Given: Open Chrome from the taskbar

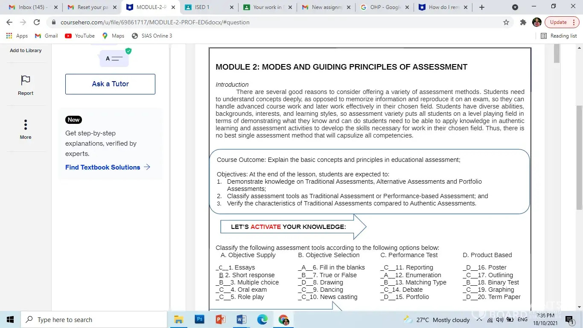Looking at the screenshot, I should pyautogui.click(x=283, y=319).
